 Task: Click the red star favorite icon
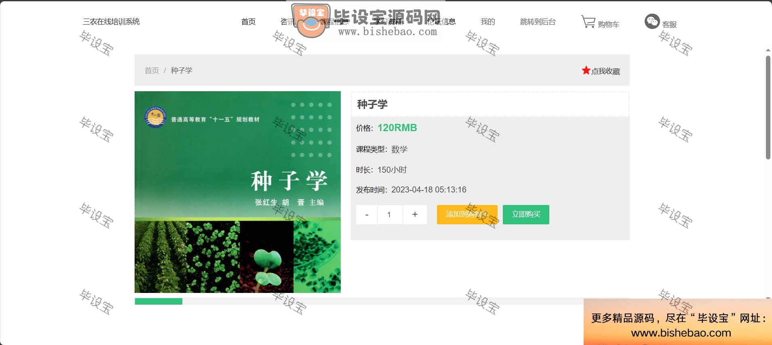[x=586, y=70]
